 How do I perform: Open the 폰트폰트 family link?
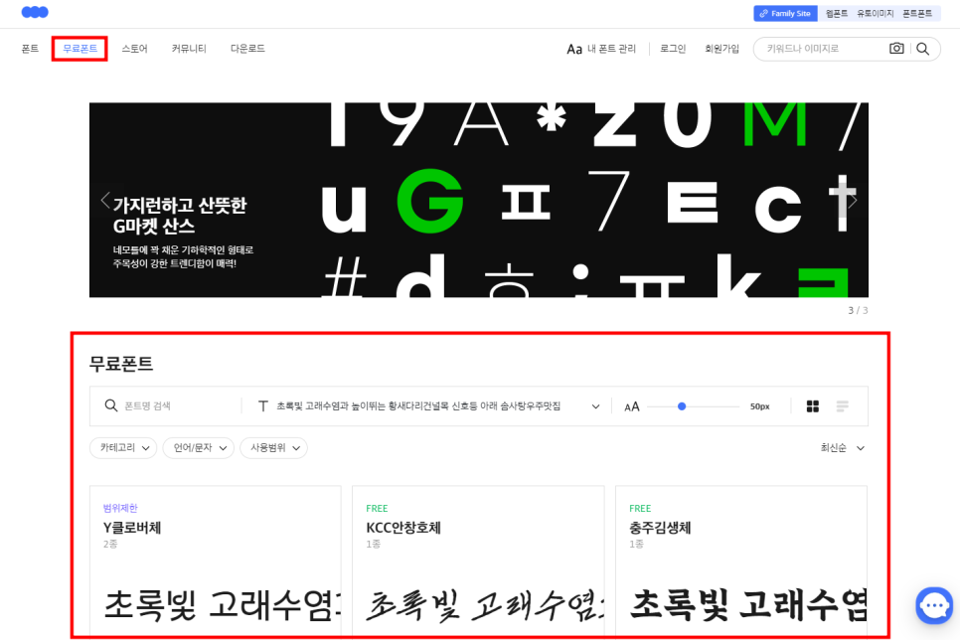[917, 14]
